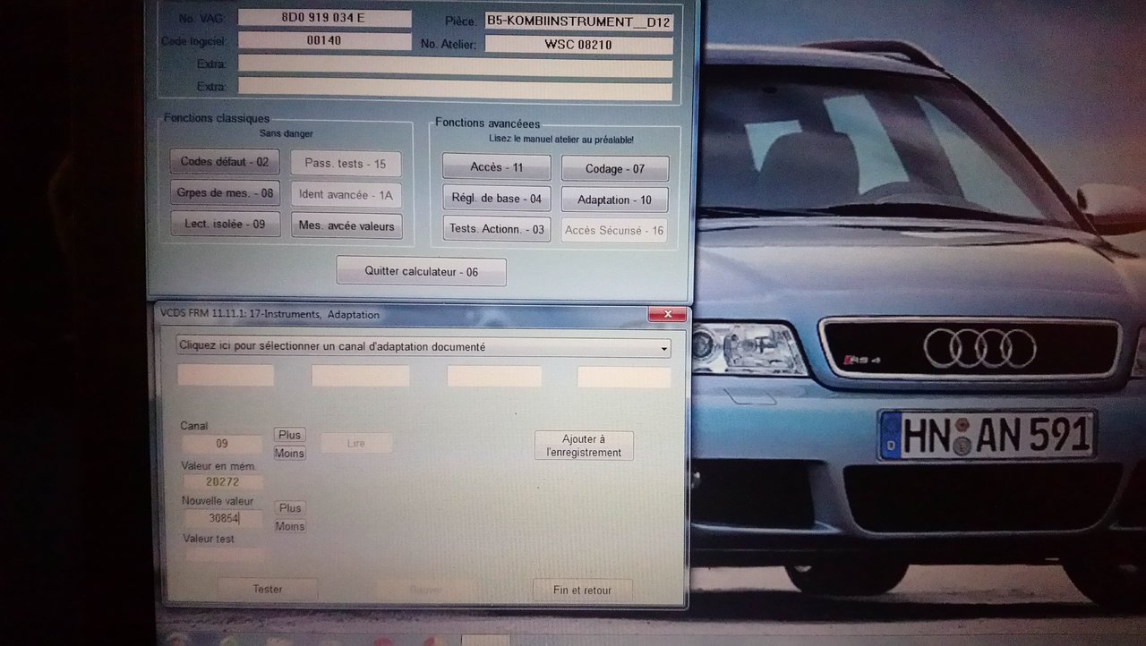Open Codage - 07 function

[x=614, y=169]
